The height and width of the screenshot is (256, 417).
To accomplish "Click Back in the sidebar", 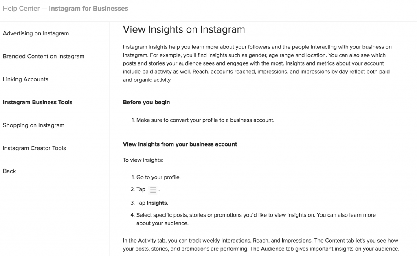I will (x=9, y=171).
